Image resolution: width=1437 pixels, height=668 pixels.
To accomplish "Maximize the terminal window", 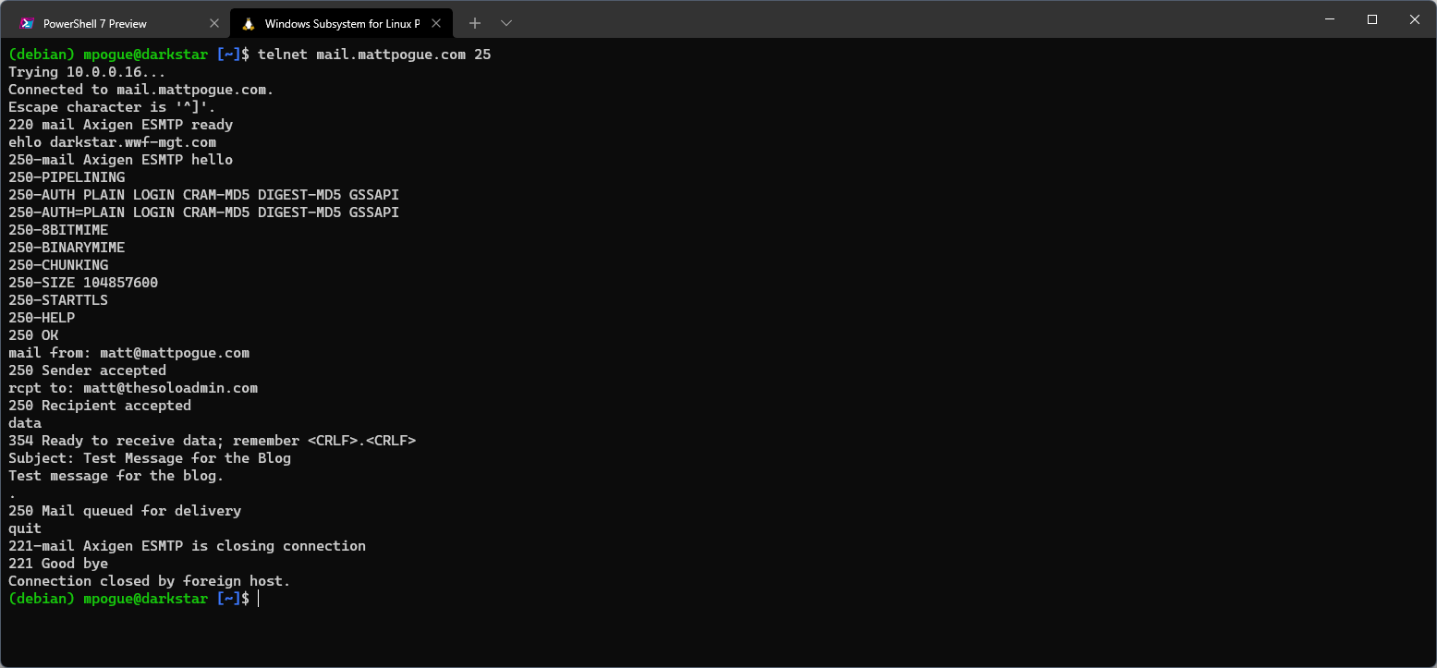I will (x=1372, y=19).
